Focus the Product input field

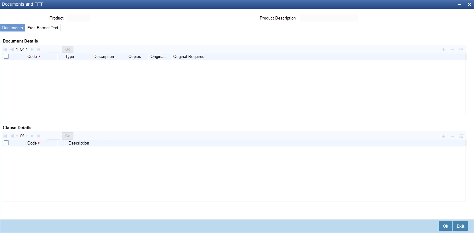click(x=78, y=18)
